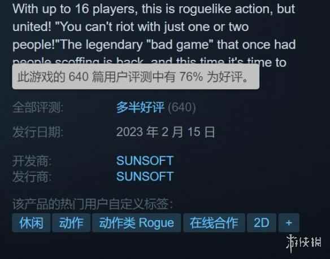Click the 游侠网 watermark logo
This screenshot has width=330, height=259.
[x=303, y=243]
